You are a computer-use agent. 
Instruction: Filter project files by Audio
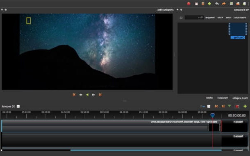click(x=220, y=18)
